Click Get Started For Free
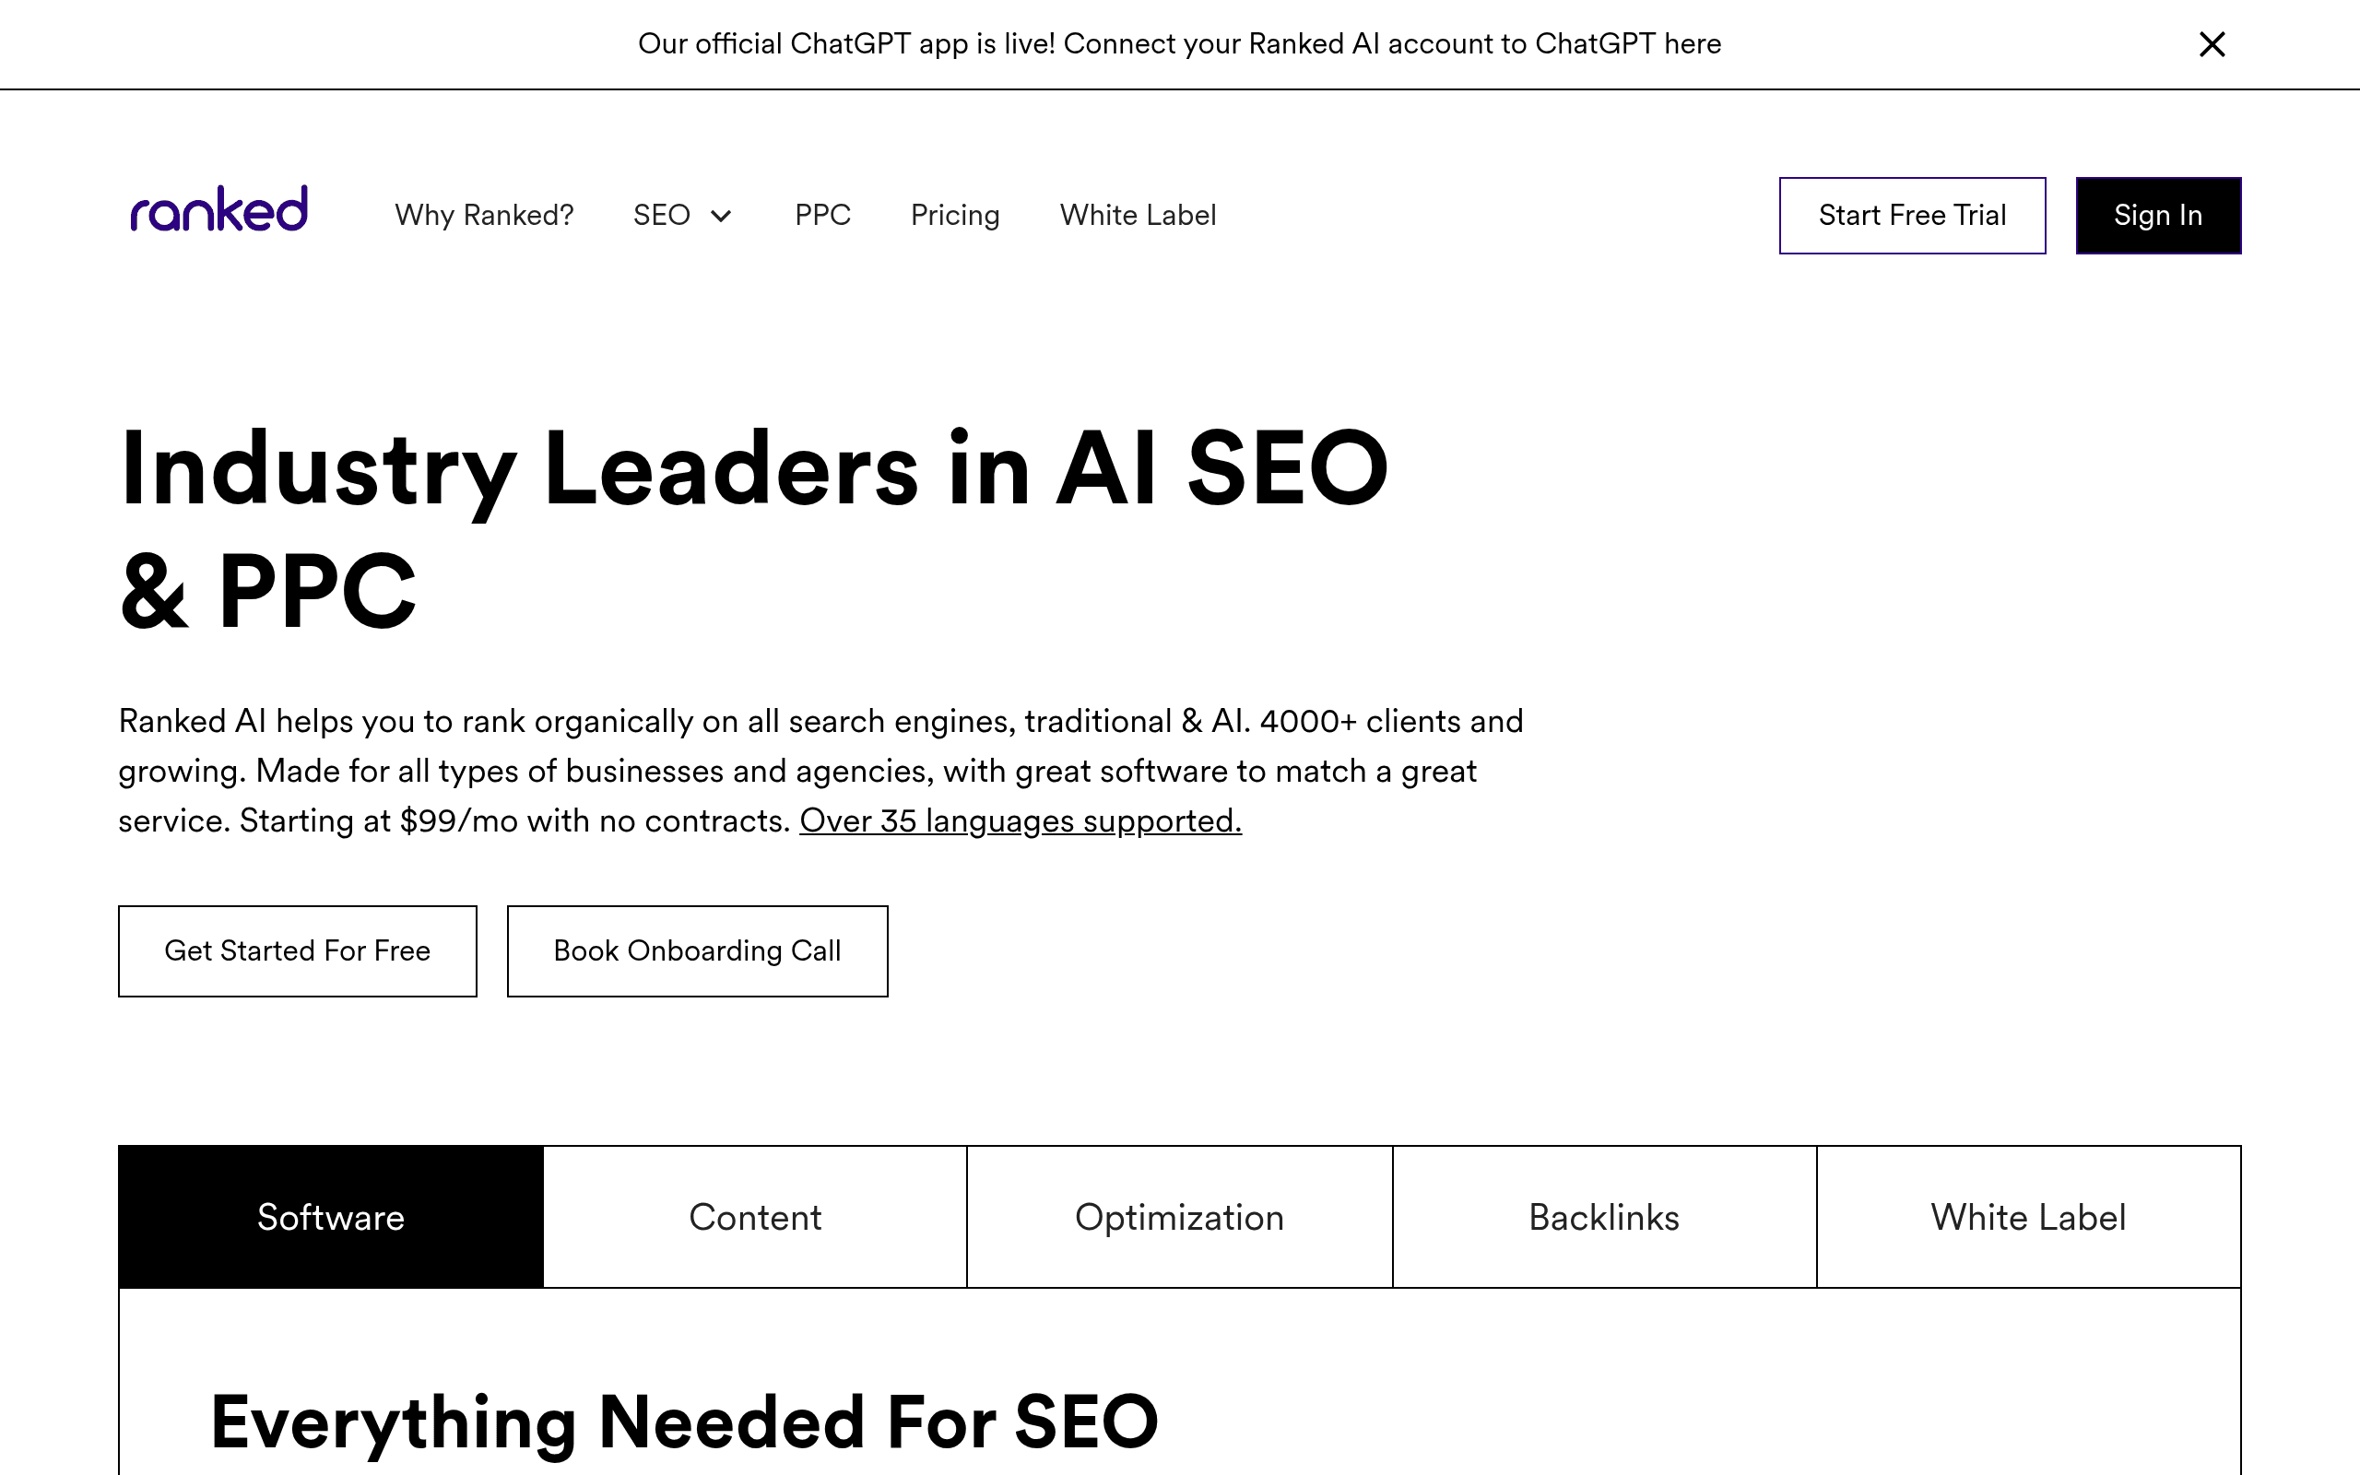2360x1475 pixels. click(x=298, y=951)
